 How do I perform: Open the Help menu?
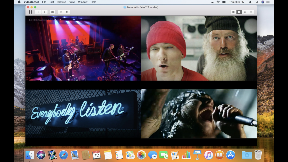click(93, 2)
